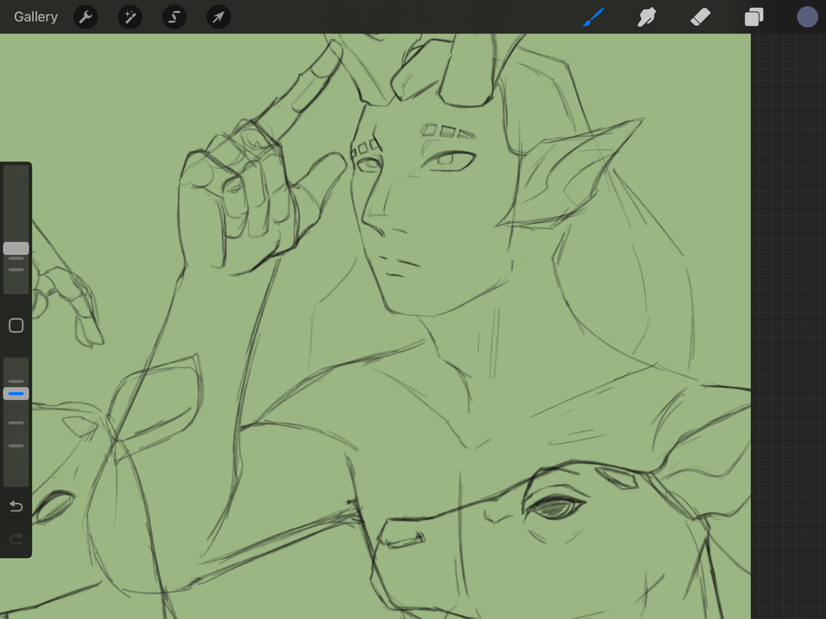Open the Actions wrench menu
Viewport: 826px width, 619px height.
85,17
